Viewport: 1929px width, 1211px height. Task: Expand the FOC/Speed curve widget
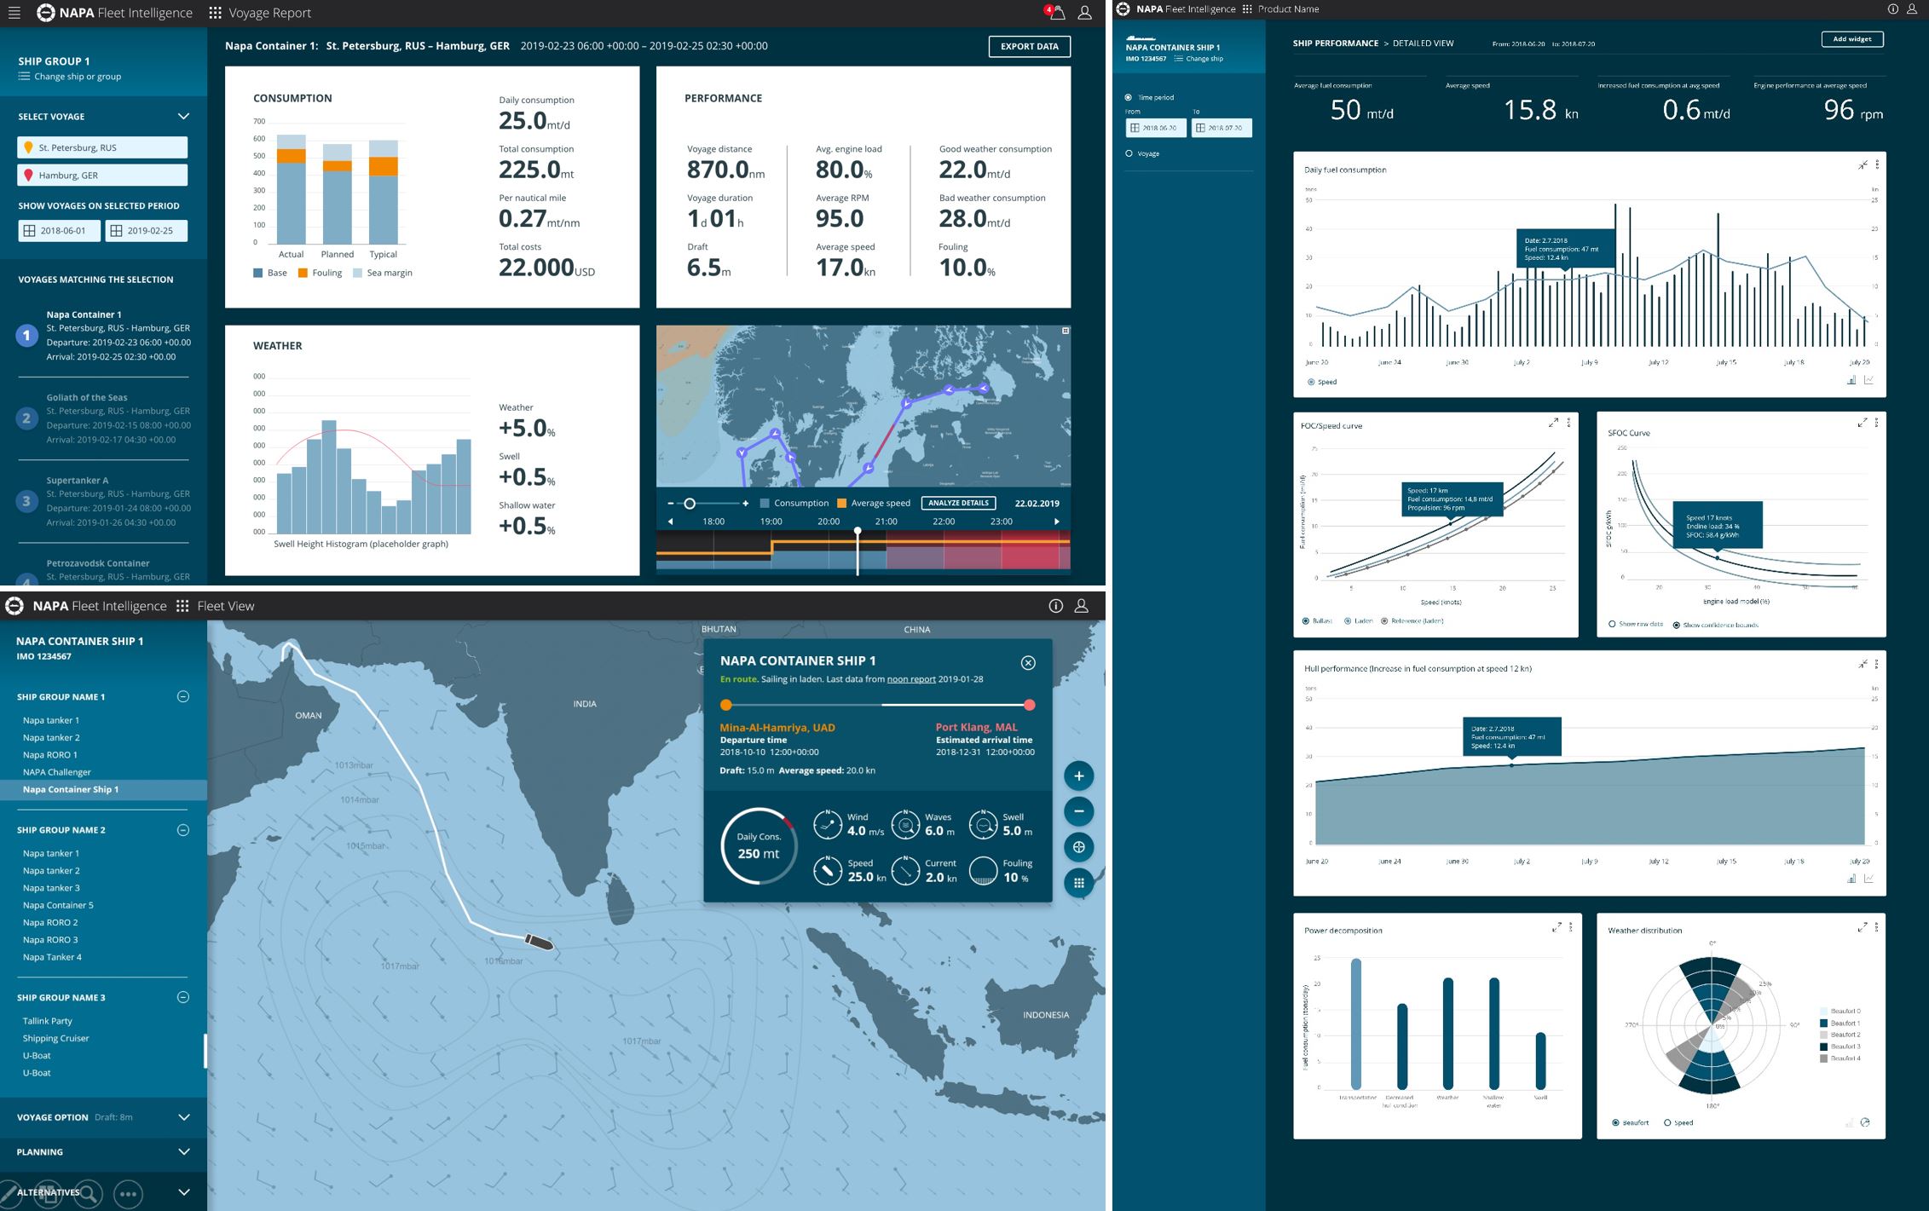[1553, 422]
